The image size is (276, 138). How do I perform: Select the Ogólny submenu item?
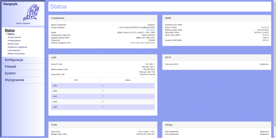click(x=11, y=34)
